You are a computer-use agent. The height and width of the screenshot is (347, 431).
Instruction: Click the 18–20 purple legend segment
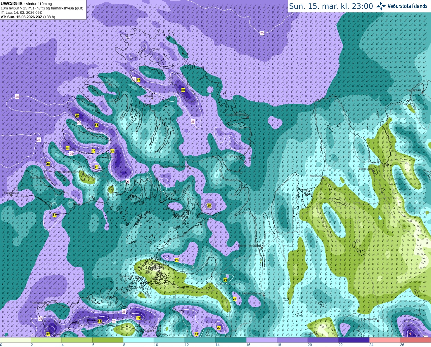click(293, 340)
